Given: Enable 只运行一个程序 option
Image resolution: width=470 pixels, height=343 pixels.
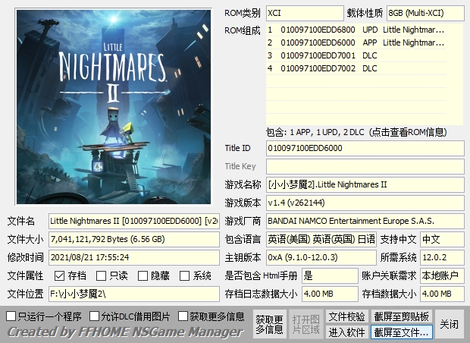Looking at the screenshot, I should 11,316.
